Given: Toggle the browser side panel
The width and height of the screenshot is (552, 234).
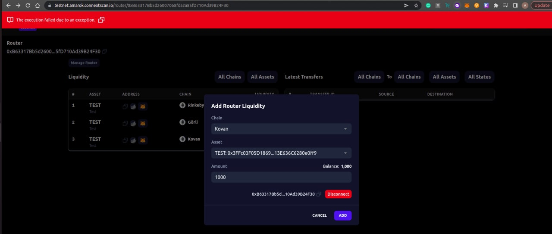Looking at the screenshot, I should [x=515, y=6].
